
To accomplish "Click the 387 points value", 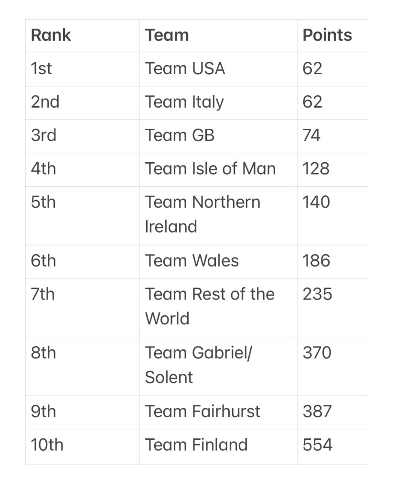I will pyautogui.click(x=317, y=412).
